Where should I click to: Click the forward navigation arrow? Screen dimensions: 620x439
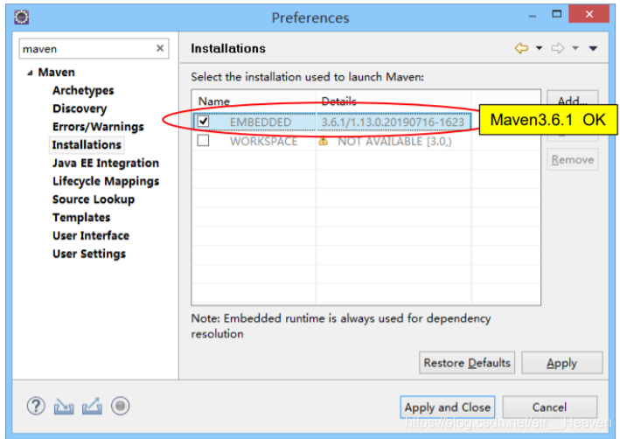[558, 48]
